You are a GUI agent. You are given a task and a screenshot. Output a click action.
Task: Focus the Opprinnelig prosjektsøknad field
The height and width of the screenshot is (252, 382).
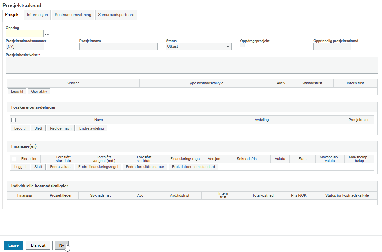pyautogui.click(x=332, y=47)
